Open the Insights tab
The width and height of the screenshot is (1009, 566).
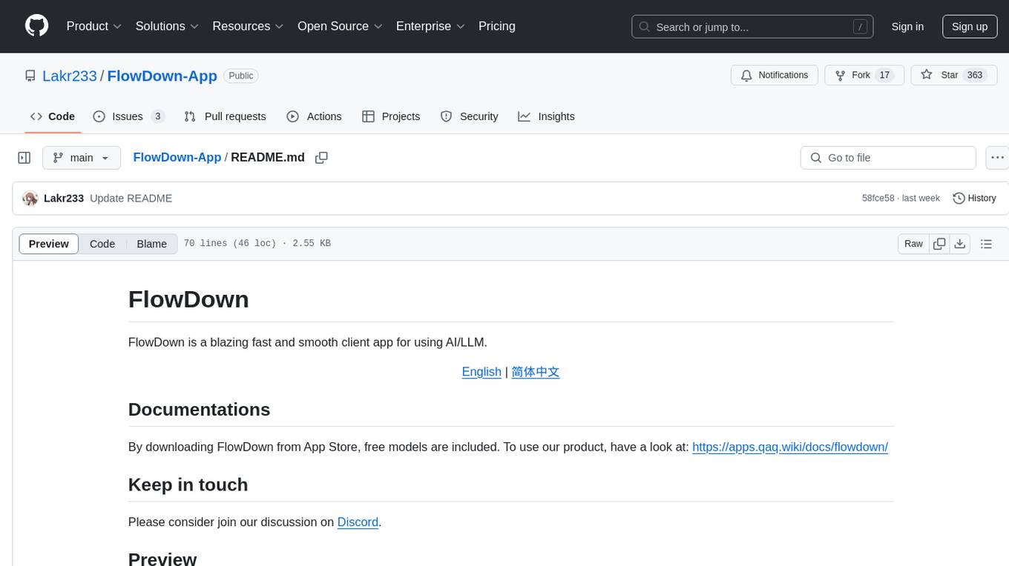[547, 116]
